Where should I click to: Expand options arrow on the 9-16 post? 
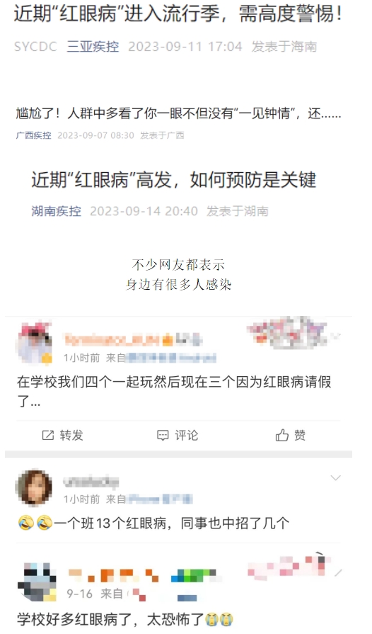tap(338, 572)
